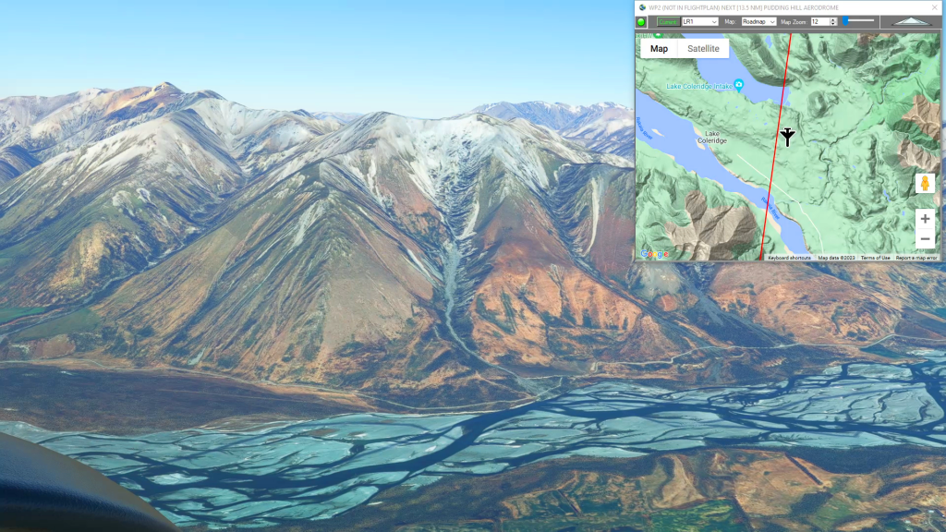Open the Keyboard shortcuts link
Image resolution: width=946 pixels, height=532 pixels.
tap(789, 258)
